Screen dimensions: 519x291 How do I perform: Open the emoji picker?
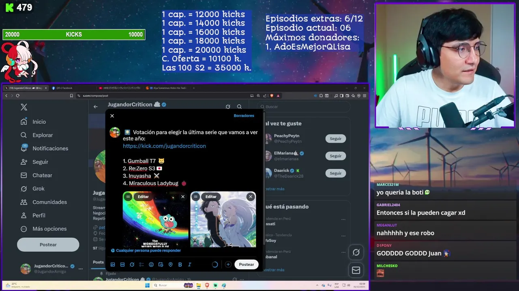pyautogui.click(x=151, y=264)
